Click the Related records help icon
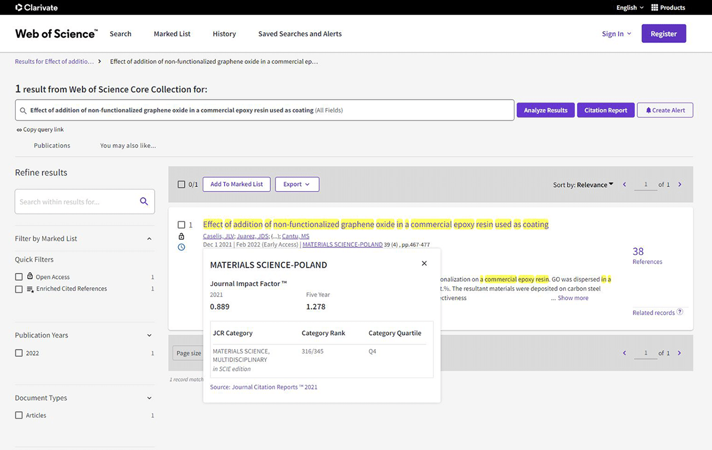The height and width of the screenshot is (450, 712). click(x=680, y=312)
